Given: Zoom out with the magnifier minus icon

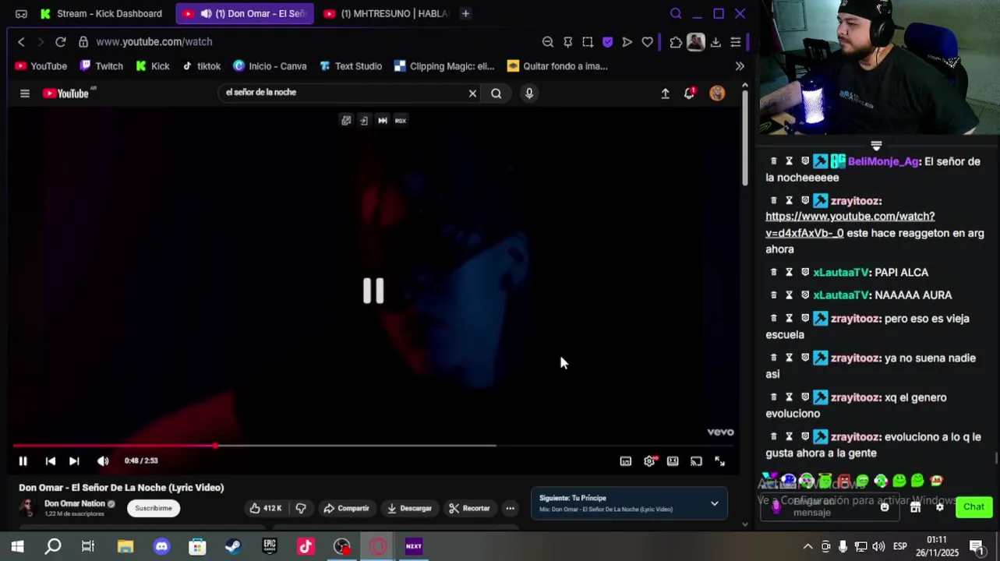Looking at the screenshot, I should coord(548,42).
